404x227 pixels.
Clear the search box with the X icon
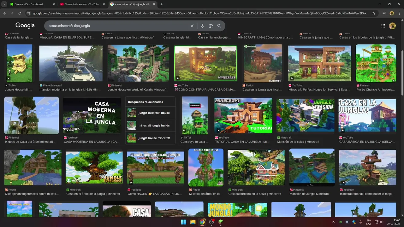pyautogui.click(x=192, y=26)
